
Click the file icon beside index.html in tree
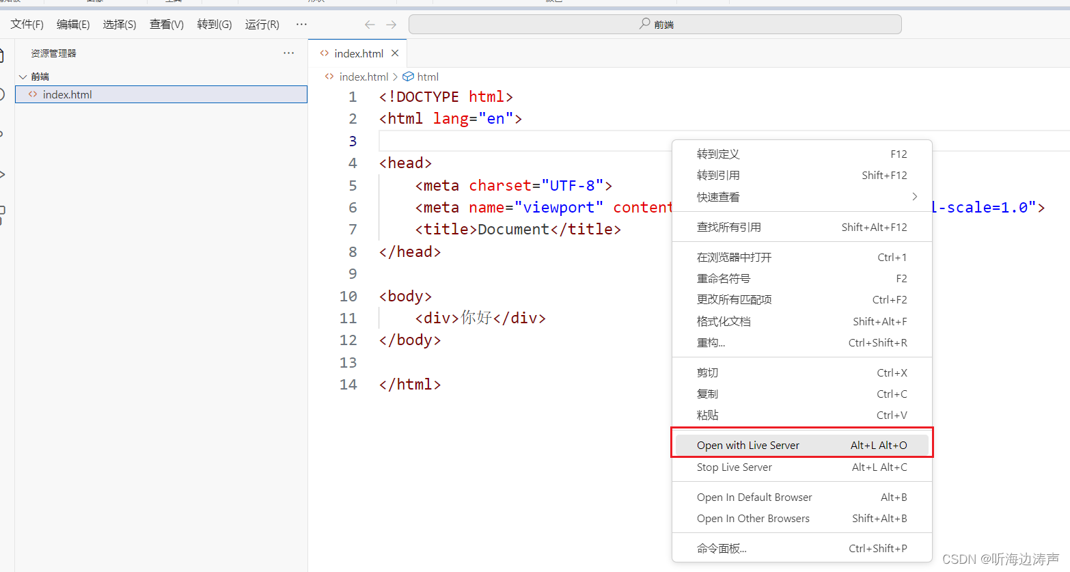pos(33,94)
